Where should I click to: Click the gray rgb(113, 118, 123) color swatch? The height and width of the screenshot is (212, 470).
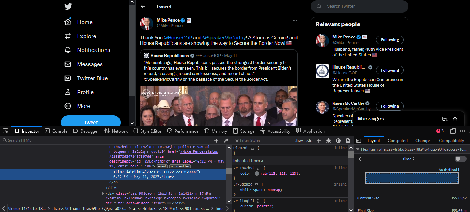(257, 173)
